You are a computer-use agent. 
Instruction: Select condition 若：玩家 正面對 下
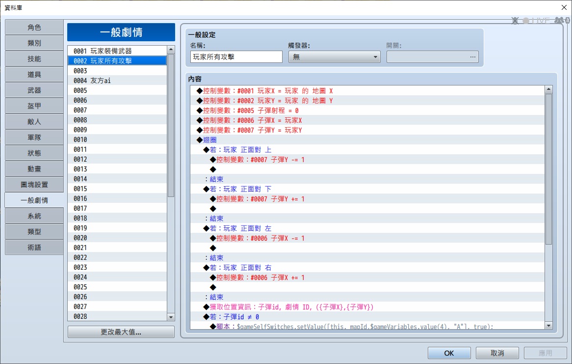[x=367, y=189]
